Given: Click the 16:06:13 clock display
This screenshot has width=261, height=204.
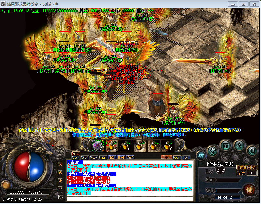Looking at the screenshot, I should (x=225, y=198).
